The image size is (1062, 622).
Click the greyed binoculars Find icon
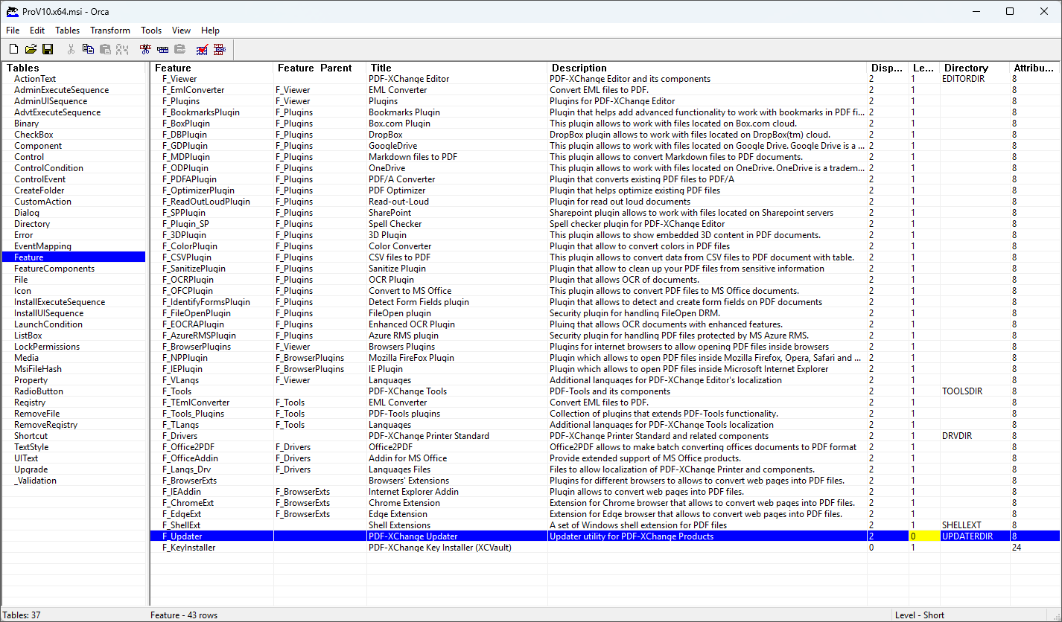coord(122,49)
